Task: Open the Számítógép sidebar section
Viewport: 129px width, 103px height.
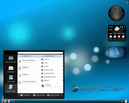Action: tap(11, 79)
